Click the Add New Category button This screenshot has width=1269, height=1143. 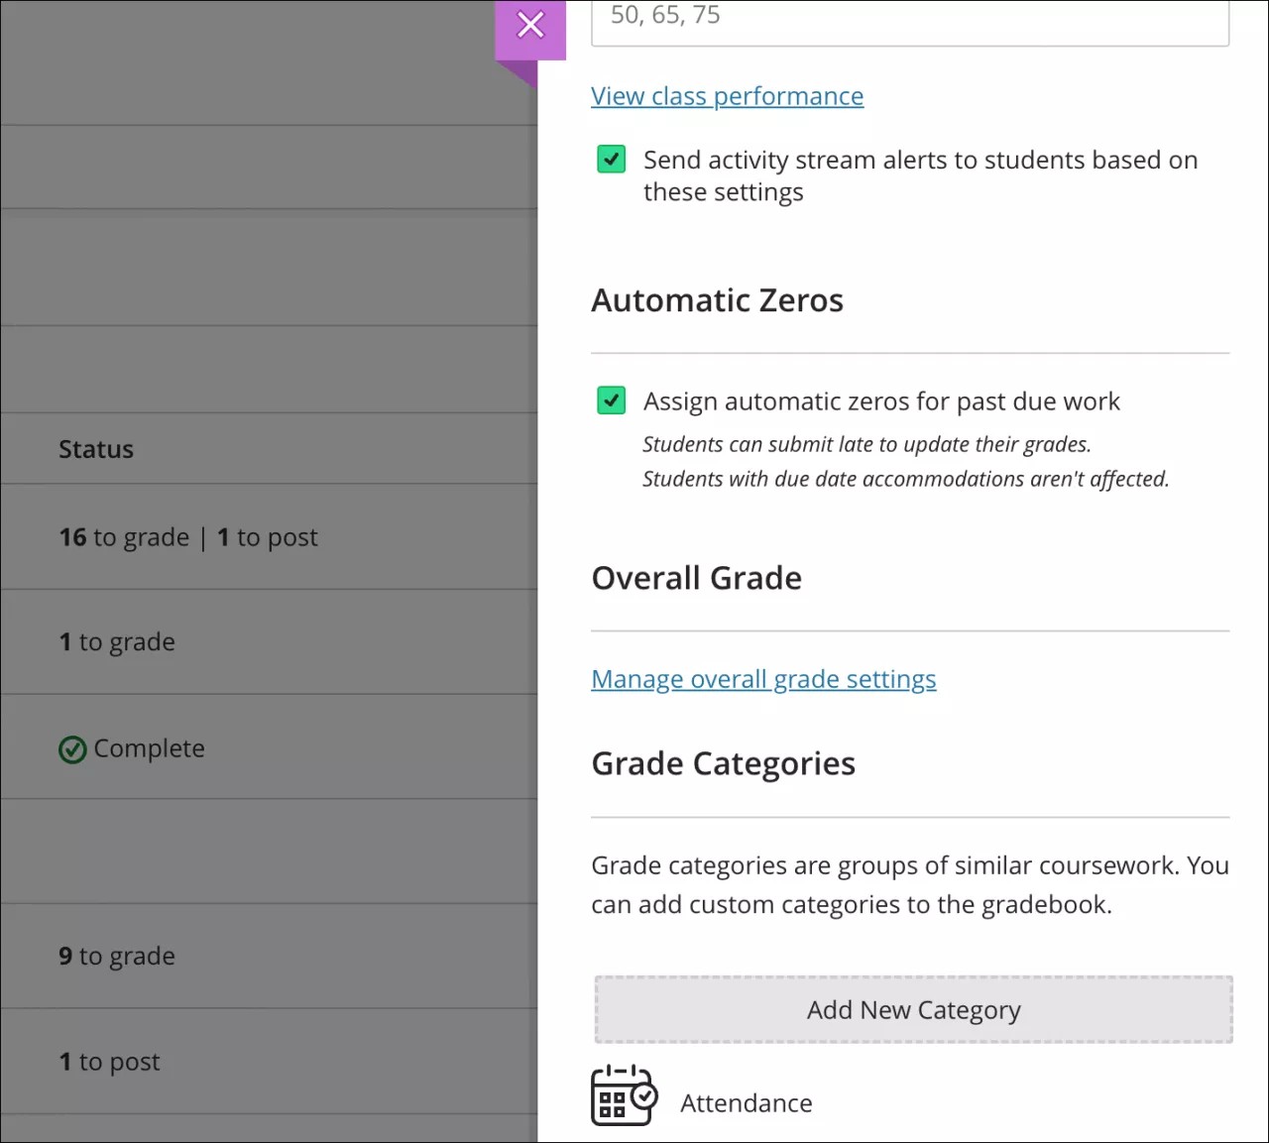point(912,1009)
